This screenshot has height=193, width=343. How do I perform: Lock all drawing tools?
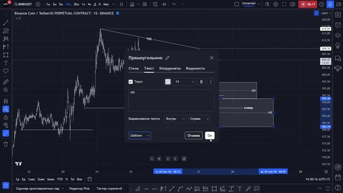pos(6,117)
